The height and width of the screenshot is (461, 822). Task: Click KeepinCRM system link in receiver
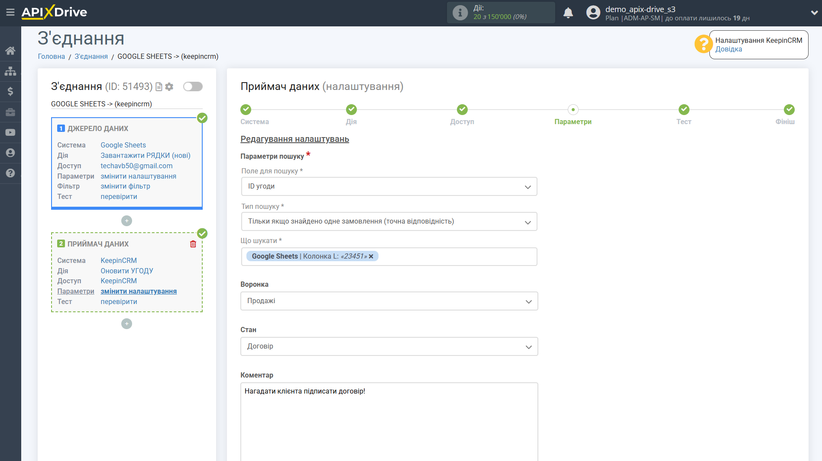119,261
